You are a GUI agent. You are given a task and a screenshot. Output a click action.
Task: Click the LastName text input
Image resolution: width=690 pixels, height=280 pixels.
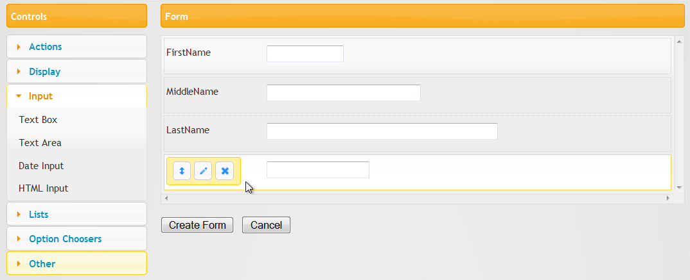click(382, 131)
